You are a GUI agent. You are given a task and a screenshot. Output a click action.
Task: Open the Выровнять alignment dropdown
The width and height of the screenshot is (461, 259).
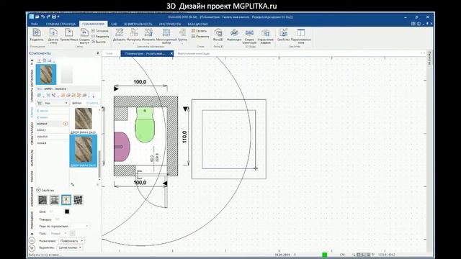click(70, 247)
